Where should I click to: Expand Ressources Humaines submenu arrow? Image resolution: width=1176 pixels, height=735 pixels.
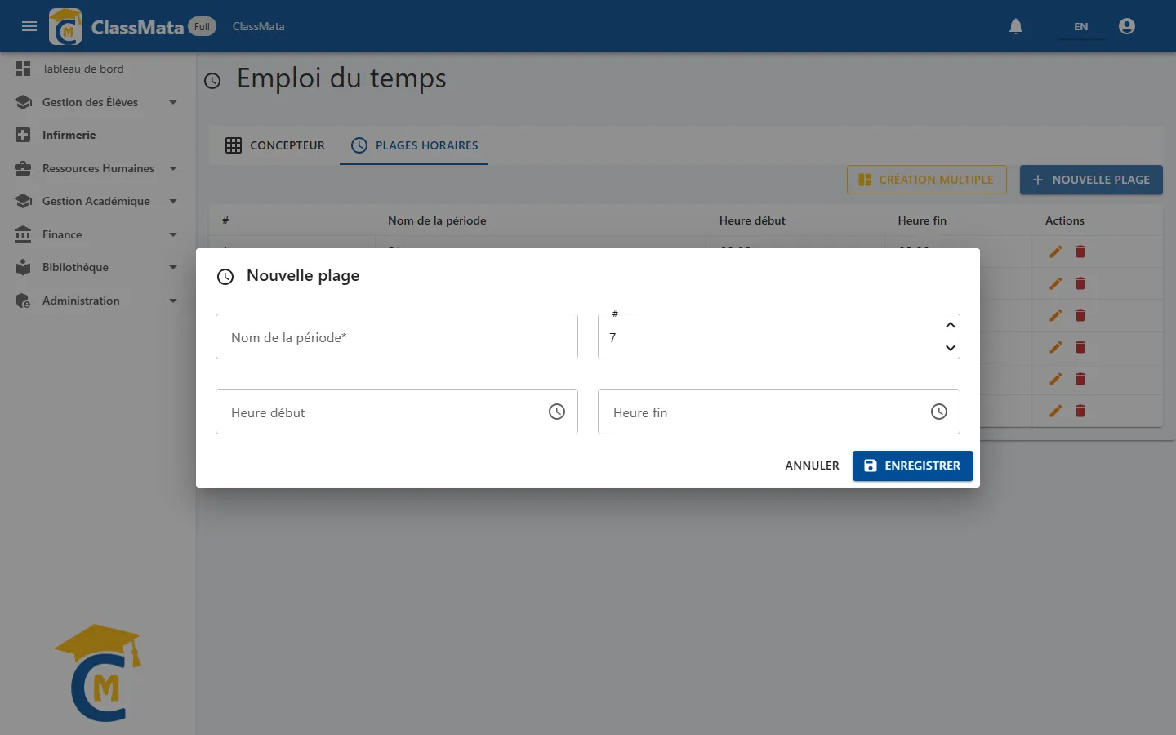pos(173,168)
